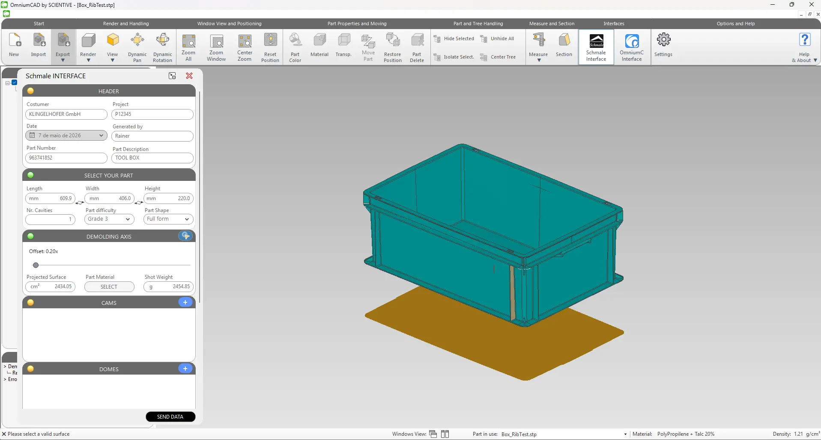Image resolution: width=821 pixels, height=440 pixels.
Task: Click the Offset slider handle
Action: click(x=36, y=265)
